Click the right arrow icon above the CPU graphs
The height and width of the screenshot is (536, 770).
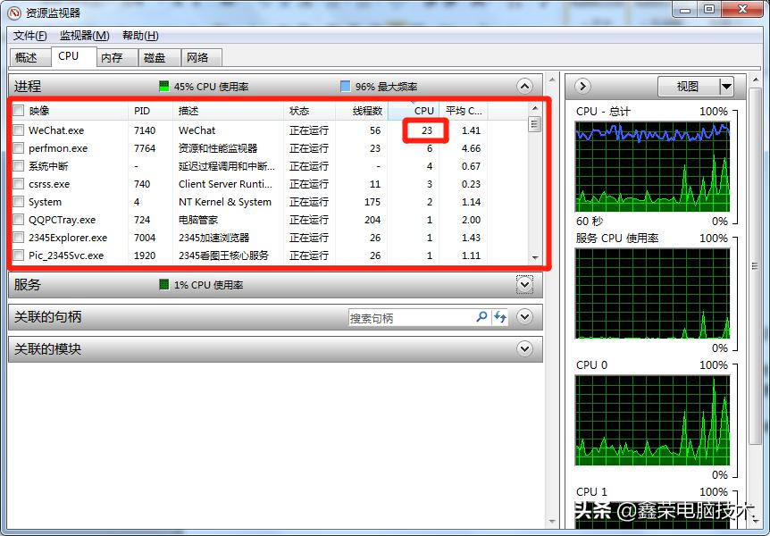pos(582,87)
